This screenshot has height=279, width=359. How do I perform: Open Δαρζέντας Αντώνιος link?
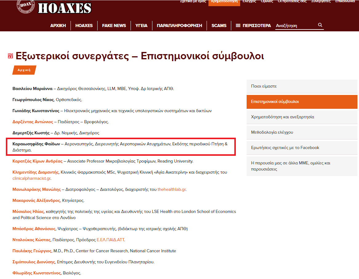33,122
